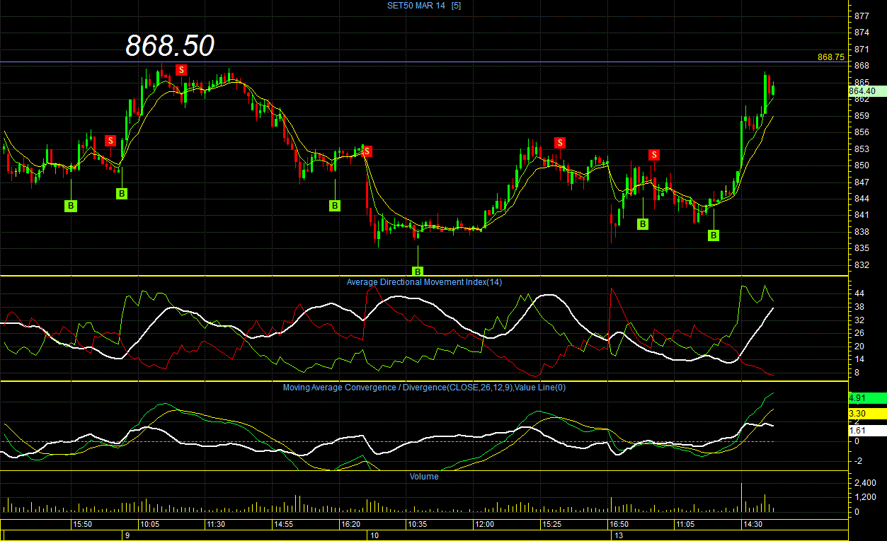Click the 10:35 time axis label
Viewport: 887px width, 541px height.
pyautogui.click(x=417, y=525)
